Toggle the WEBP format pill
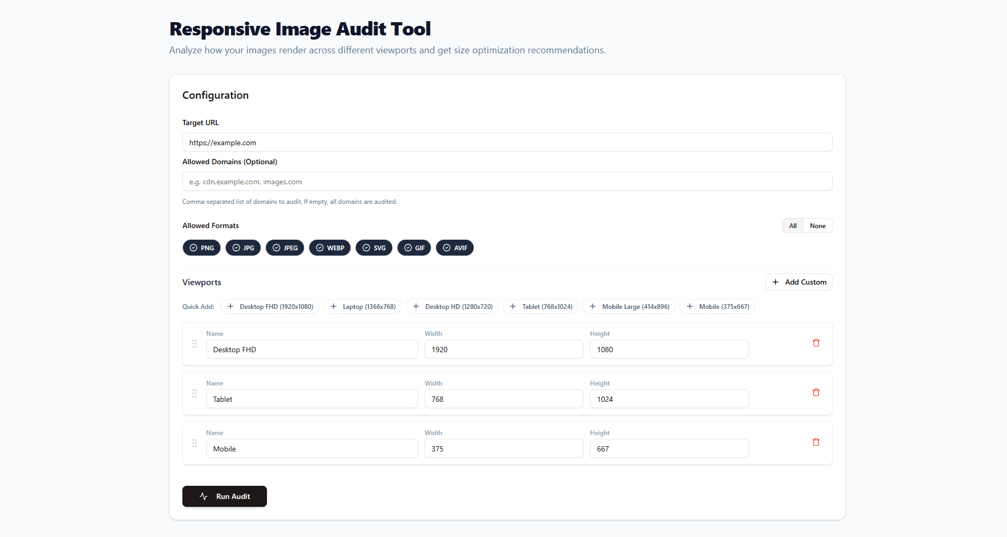The width and height of the screenshot is (1007, 537). (x=329, y=248)
